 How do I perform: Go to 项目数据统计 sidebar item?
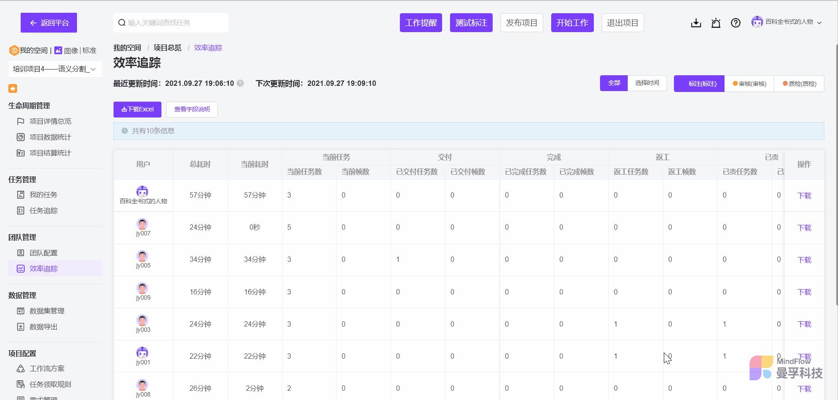tap(50, 137)
